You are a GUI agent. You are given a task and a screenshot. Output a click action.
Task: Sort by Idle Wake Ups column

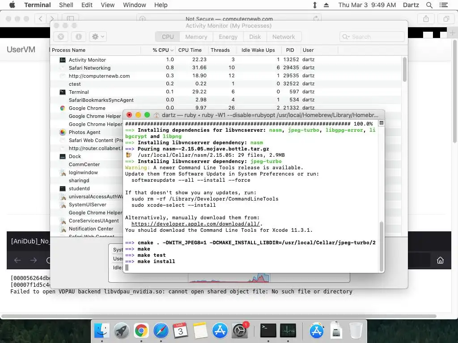(258, 50)
